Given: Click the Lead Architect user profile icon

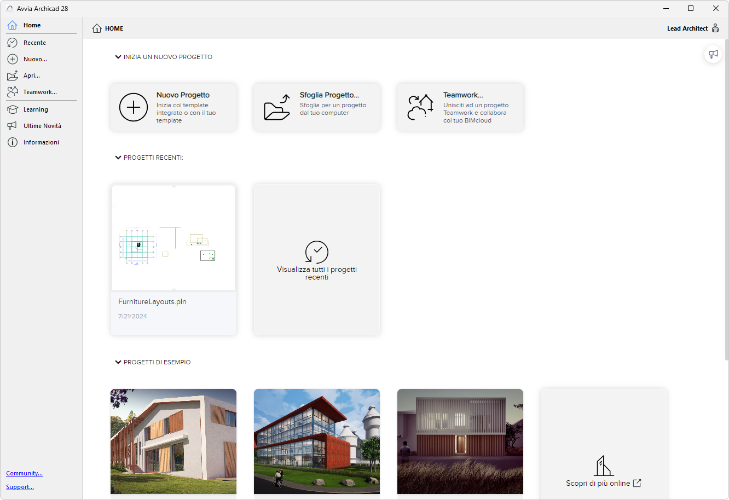Looking at the screenshot, I should coord(715,28).
